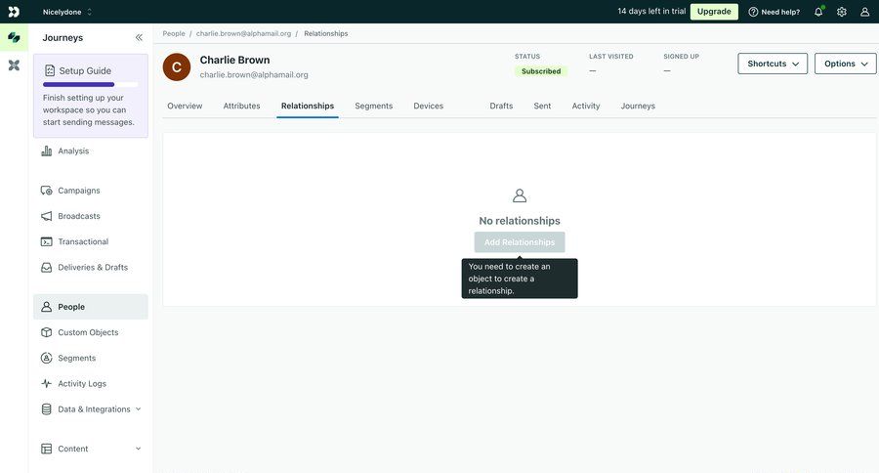Image resolution: width=879 pixels, height=473 pixels.
Task: Click the empty-state person icon above No relationships
Action: (x=520, y=195)
